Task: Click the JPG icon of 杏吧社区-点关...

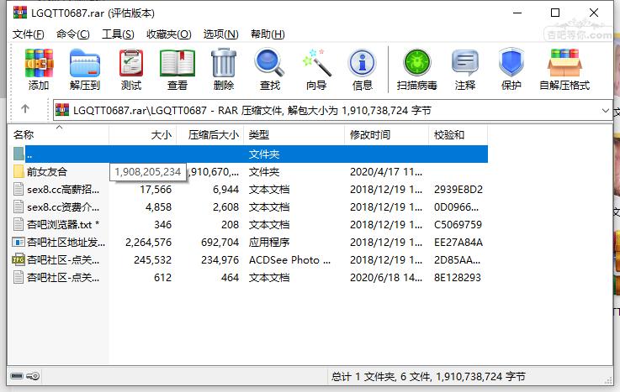Action: coord(19,259)
